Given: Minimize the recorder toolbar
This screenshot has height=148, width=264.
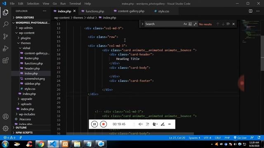Looking at the screenshot, I should [170, 124].
